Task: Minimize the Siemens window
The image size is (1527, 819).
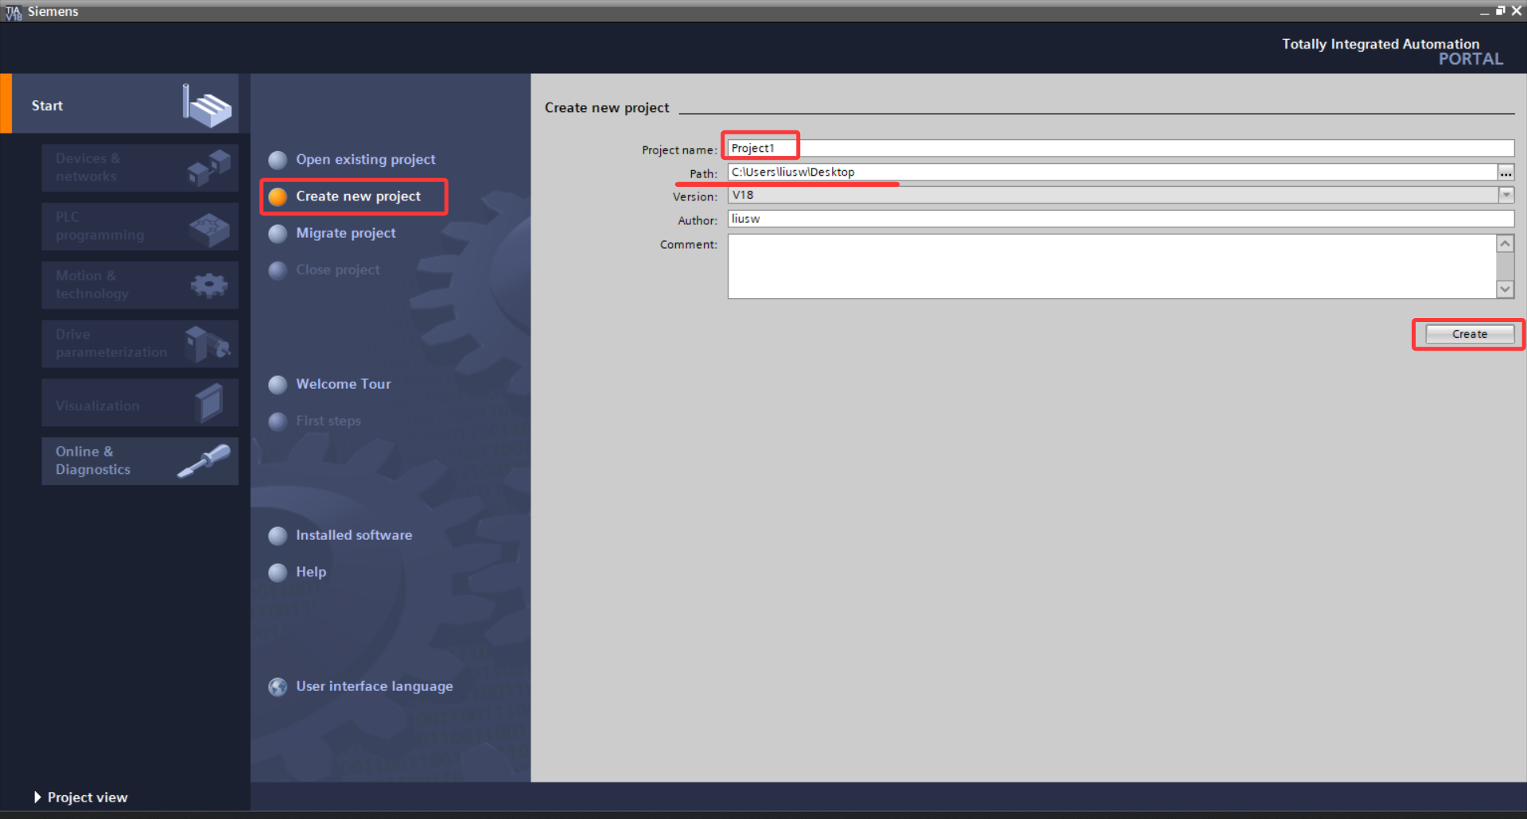Action: pos(1484,11)
